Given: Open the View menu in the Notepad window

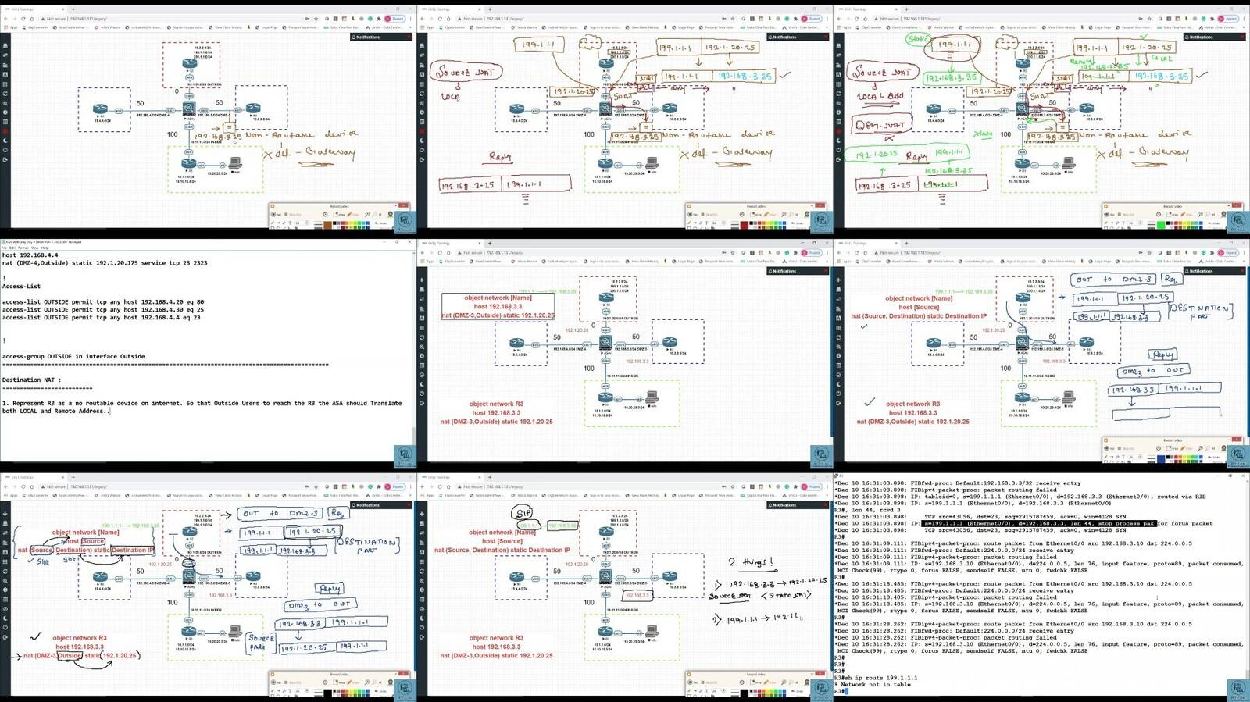Looking at the screenshot, I should coord(36,248).
